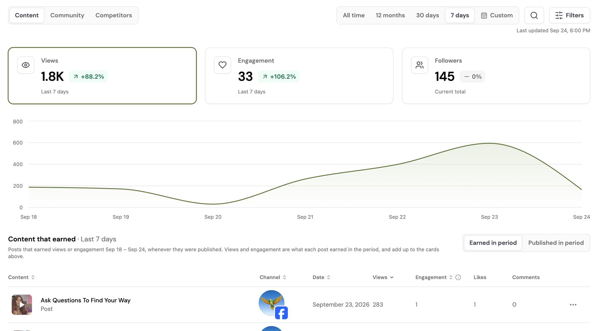598x331 pixels.
Task: Open the Filters panel
Action: click(x=570, y=15)
